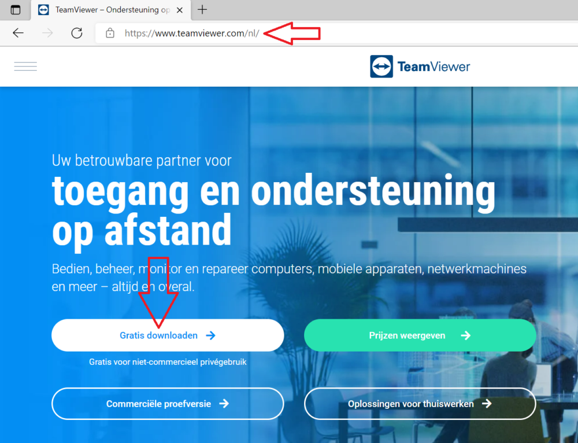Viewport: 578px width, 443px height.
Task: Click the text 'Gratis voor niet-commercieel privégebruik'
Action: click(x=168, y=362)
